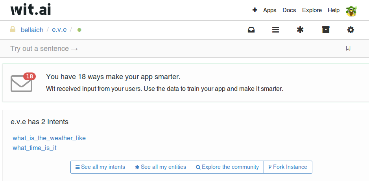Click the green status dot
The width and height of the screenshot is (369, 181).
pyautogui.click(x=79, y=30)
